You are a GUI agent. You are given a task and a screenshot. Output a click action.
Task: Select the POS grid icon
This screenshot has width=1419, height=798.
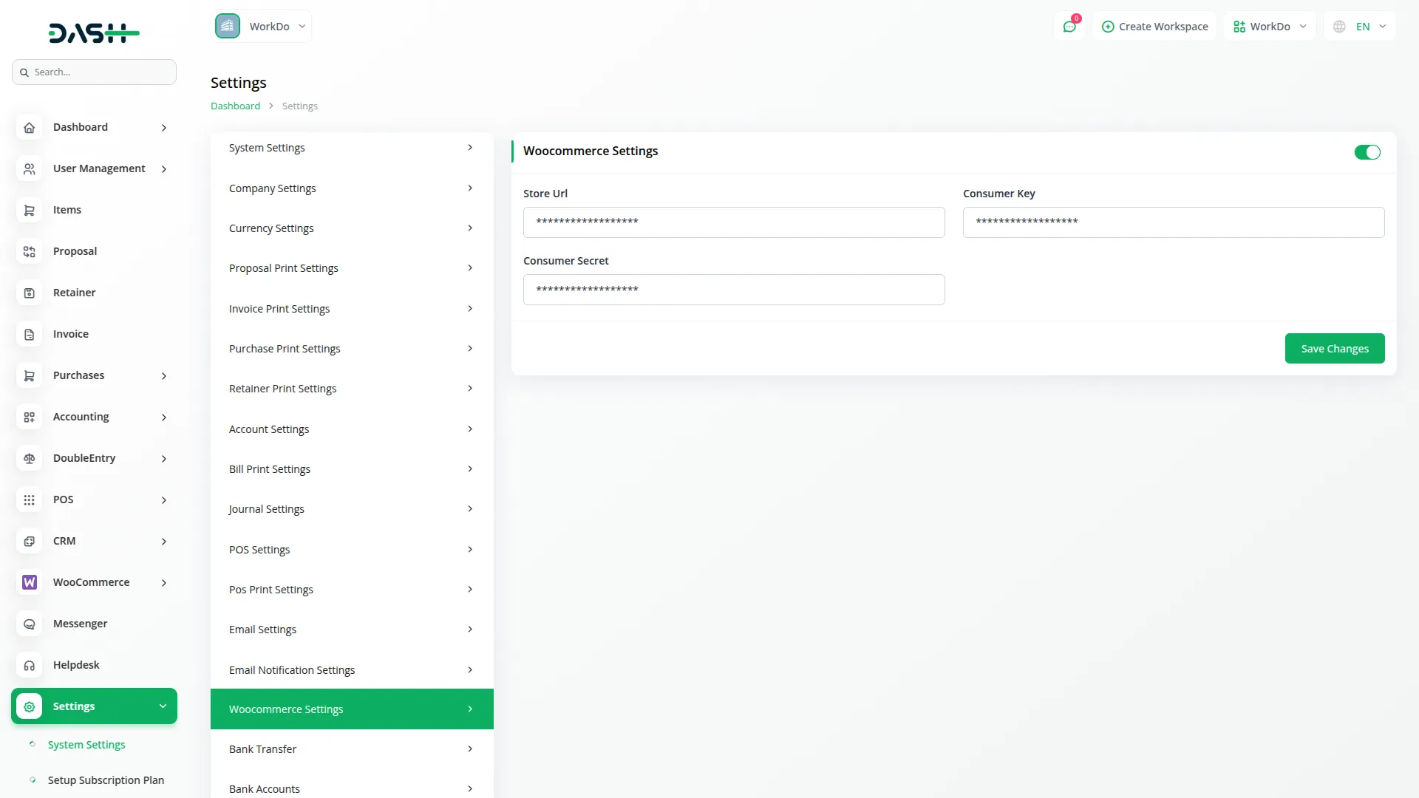29,499
